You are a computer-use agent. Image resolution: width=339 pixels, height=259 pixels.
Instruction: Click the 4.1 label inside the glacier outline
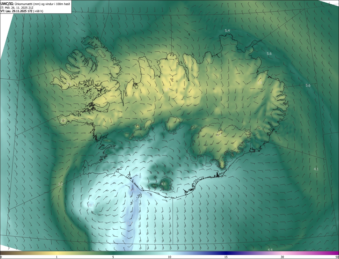163,184
